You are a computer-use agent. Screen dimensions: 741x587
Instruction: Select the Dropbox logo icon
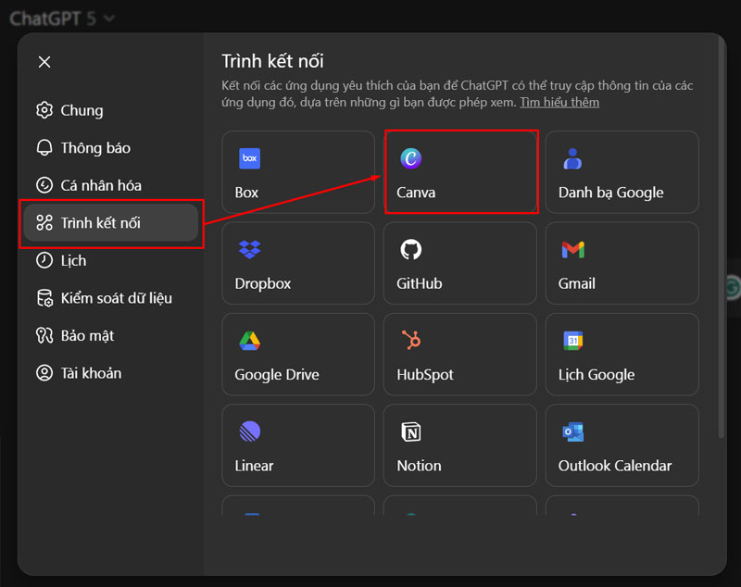point(249,249)
